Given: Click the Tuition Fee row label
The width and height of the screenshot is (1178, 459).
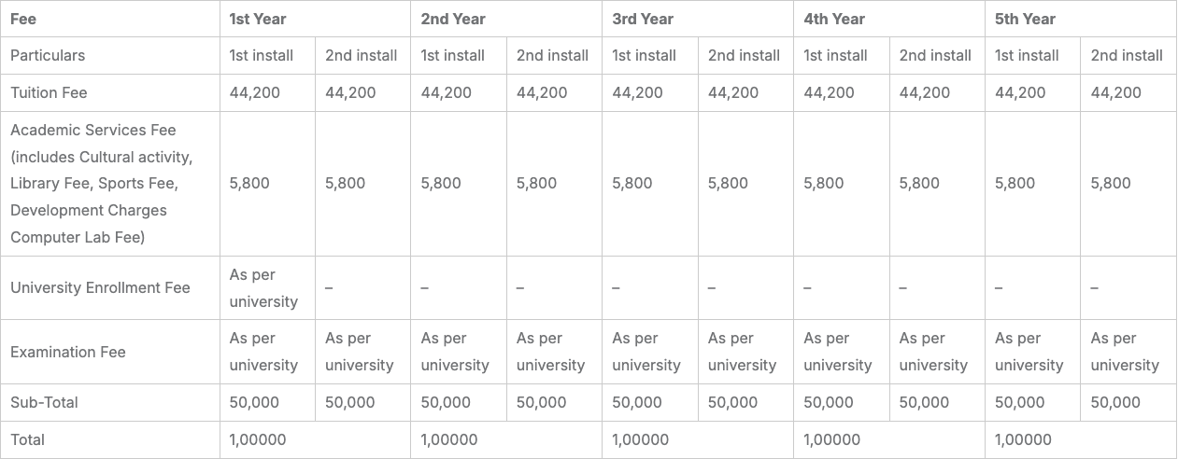Looking at the screenshot, I should (x=49, y=92).
